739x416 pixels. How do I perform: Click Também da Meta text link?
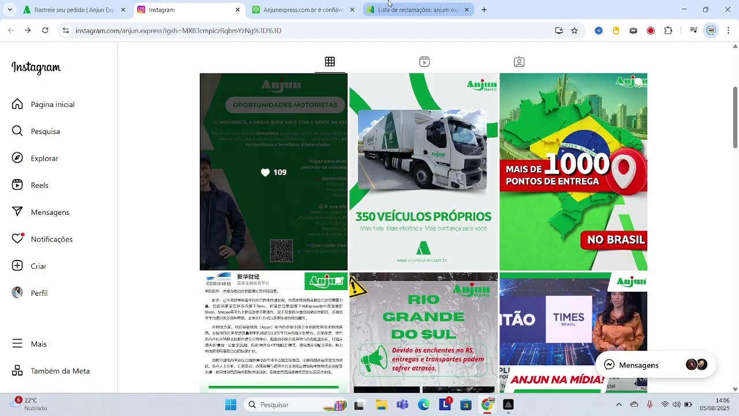pos(60,371)
